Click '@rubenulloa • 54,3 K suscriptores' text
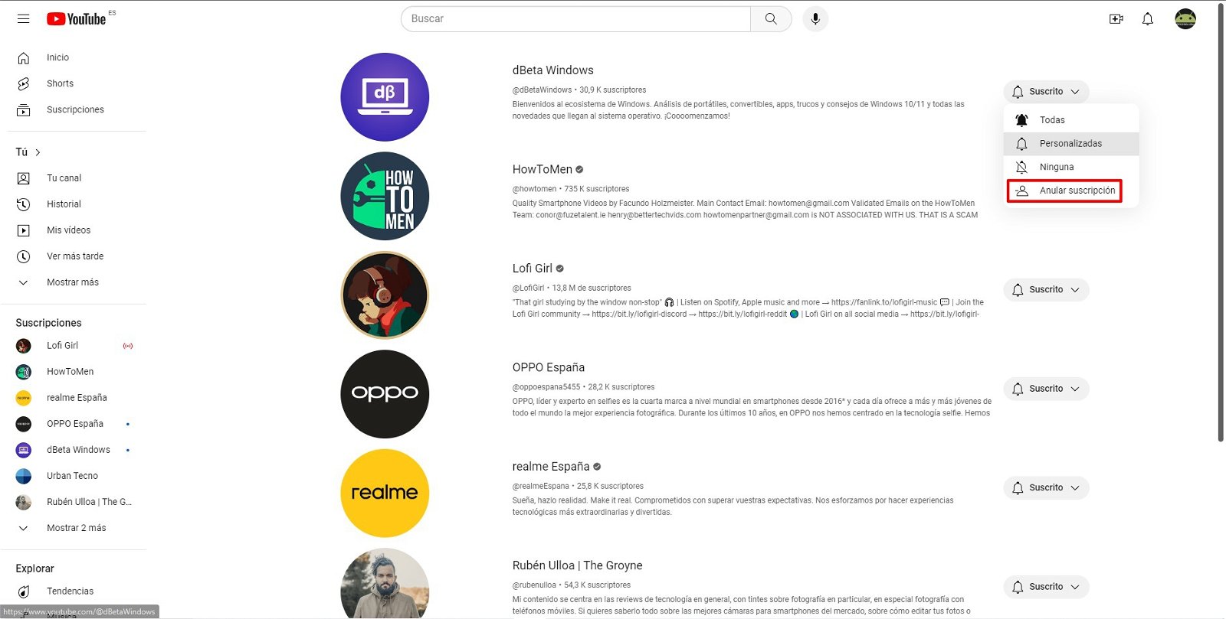1226x619 pixels. tap(572, 585)
